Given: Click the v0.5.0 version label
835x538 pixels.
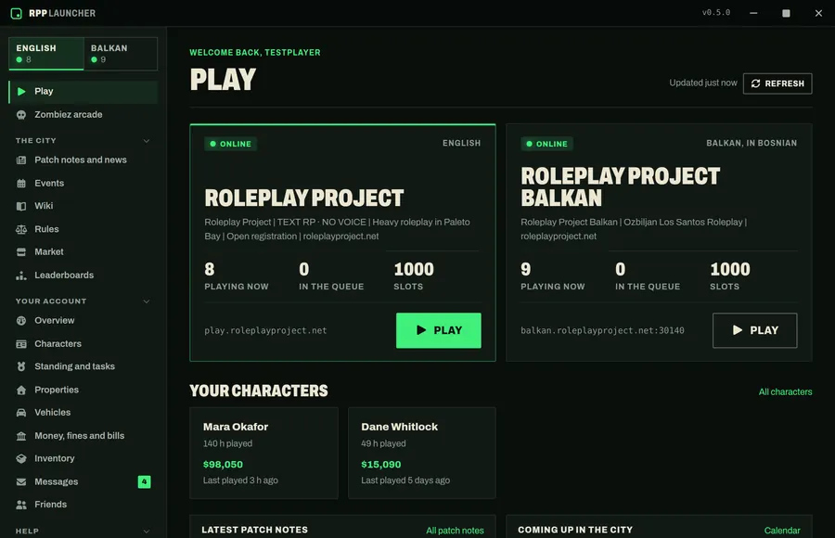Looking at the screenshot, I should point(715,13).
